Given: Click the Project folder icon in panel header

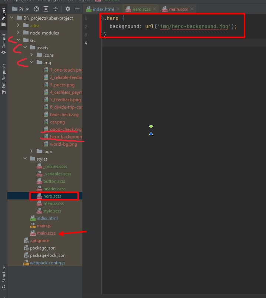Looking at the screenshot, I should 14,9.
